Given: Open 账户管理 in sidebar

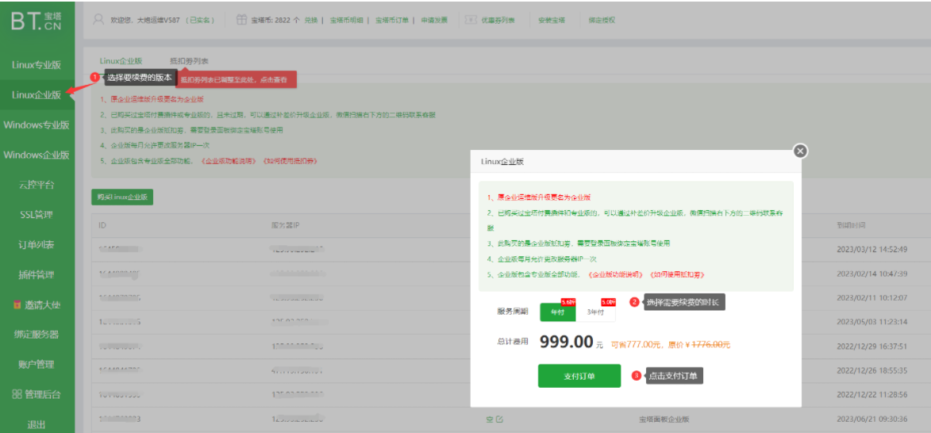Looking at the screenshot, I should [37, 364].
